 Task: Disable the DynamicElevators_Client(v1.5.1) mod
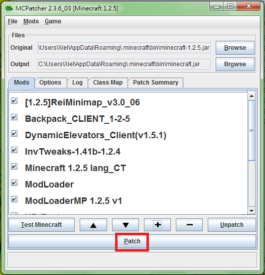(x=14, y=134)
